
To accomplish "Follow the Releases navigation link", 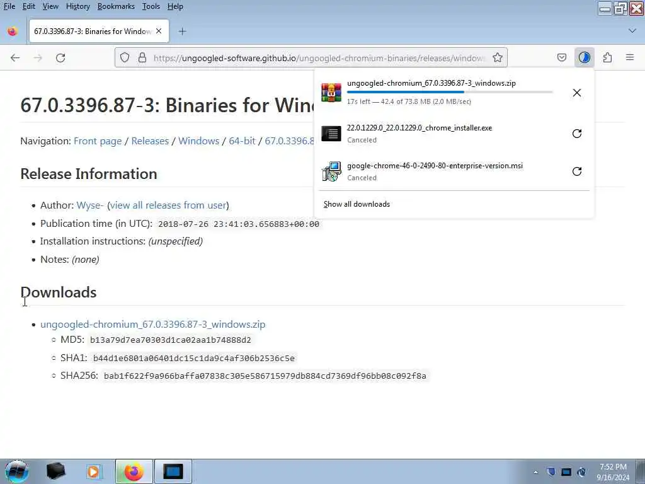I will (150, 141).
